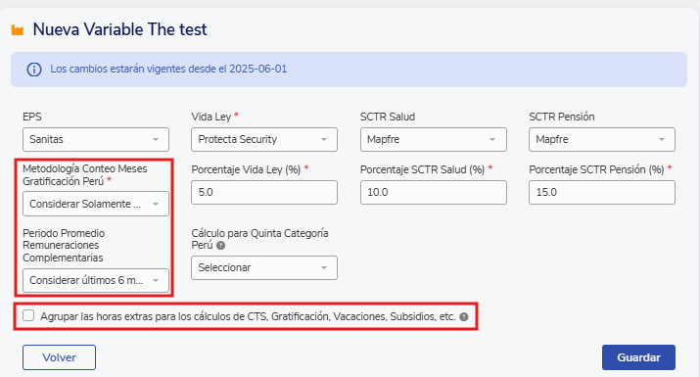Open Cálculo para Quinta Categoría Seleccionar dropdown

click(x=264, y=267)
